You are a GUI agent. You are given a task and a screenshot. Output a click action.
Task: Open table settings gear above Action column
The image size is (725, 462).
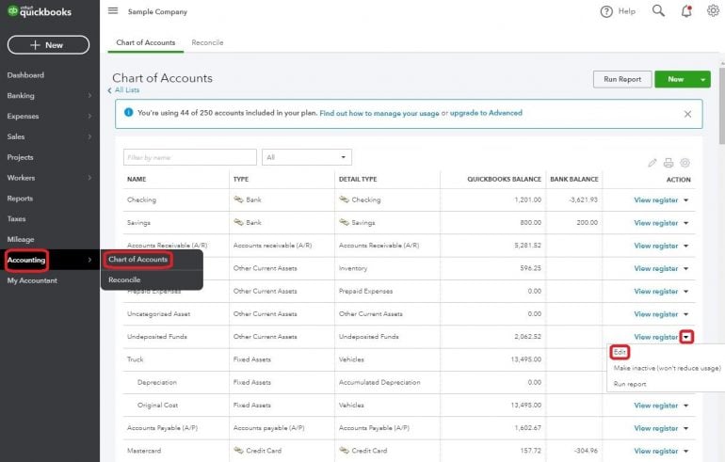click(x=685, y=163)
